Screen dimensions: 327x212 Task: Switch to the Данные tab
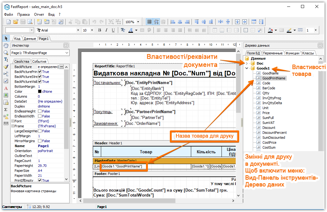[x=30, y=39]
